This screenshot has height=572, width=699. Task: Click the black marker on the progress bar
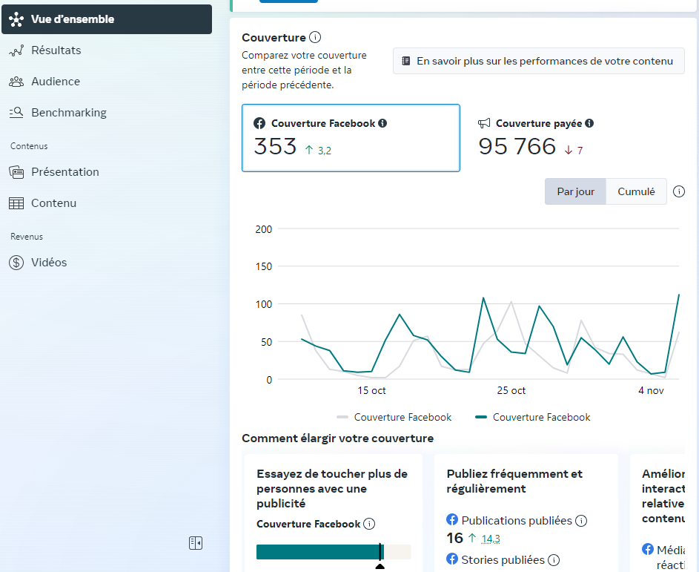[x=380, y=552]
